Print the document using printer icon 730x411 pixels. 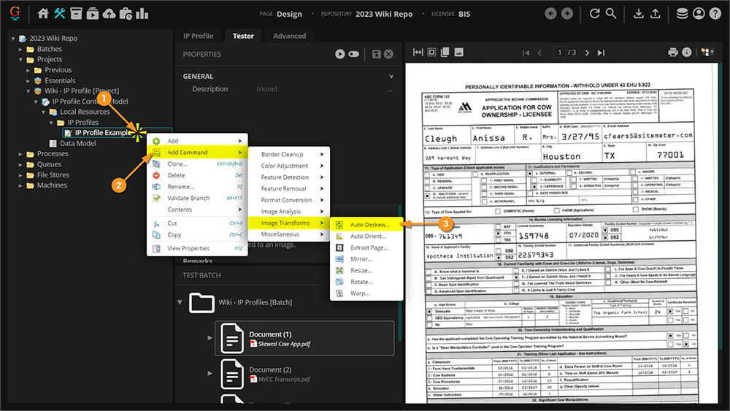(673, 53)
